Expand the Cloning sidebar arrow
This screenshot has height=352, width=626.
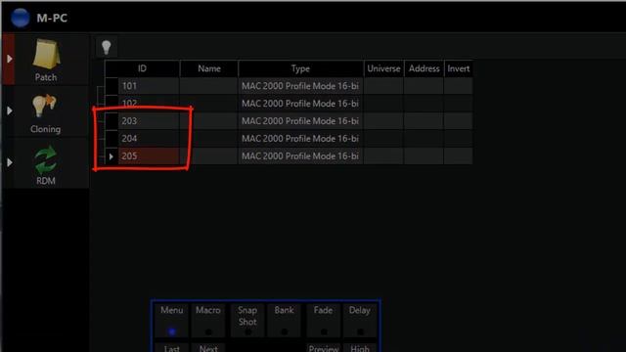tap(10, 110)
